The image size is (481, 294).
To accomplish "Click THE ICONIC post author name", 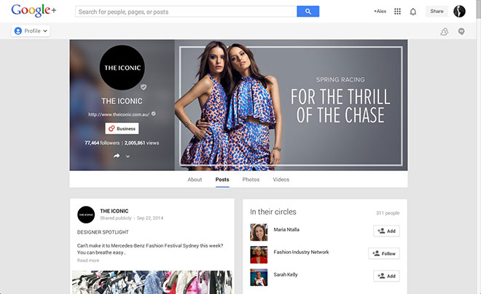I will click(114, 211).
